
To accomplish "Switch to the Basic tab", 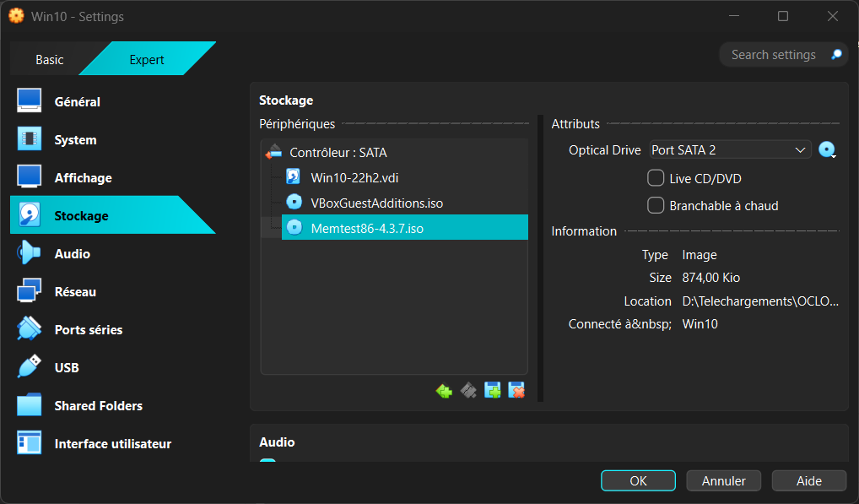I will coord(49,60).
